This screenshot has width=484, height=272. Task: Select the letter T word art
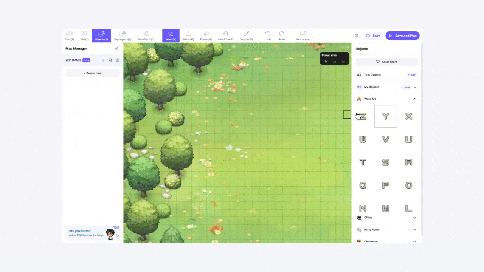point(363,162)
